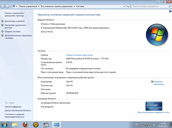172x128 pixels.
Task: Click Изменить параметры link
Action: tap(159, 83)
